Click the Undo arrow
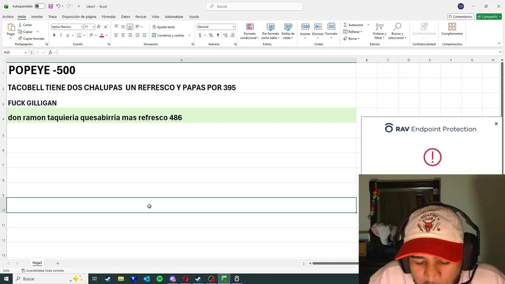The width and height of the screenshot is (505, 284). [58, 6]
